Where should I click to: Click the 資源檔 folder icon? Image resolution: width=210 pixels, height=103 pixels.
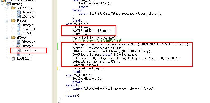[13, 37]
